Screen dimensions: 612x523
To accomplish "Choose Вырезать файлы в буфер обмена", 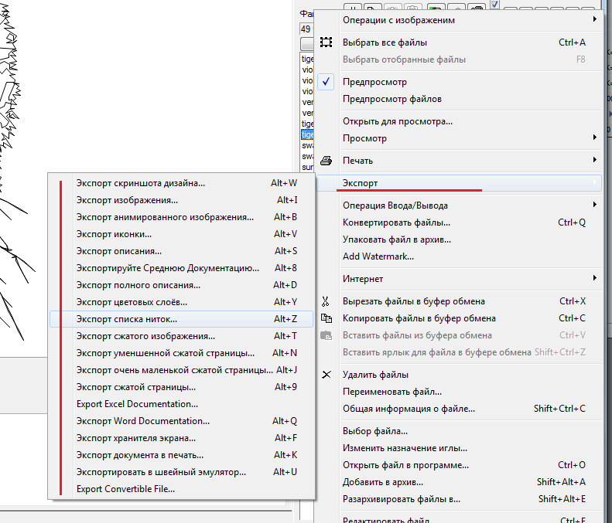I will 459,301.
